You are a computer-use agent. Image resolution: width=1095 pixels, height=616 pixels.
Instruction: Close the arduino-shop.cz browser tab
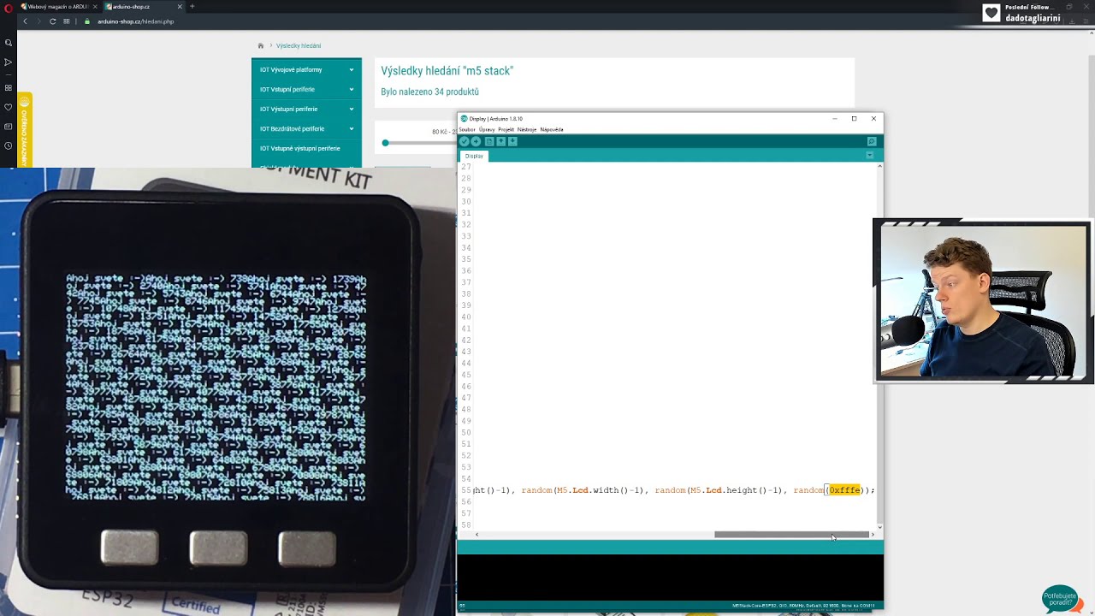[180, 7]
